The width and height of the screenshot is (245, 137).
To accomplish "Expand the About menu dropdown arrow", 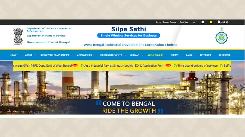I will pos(35,55).
